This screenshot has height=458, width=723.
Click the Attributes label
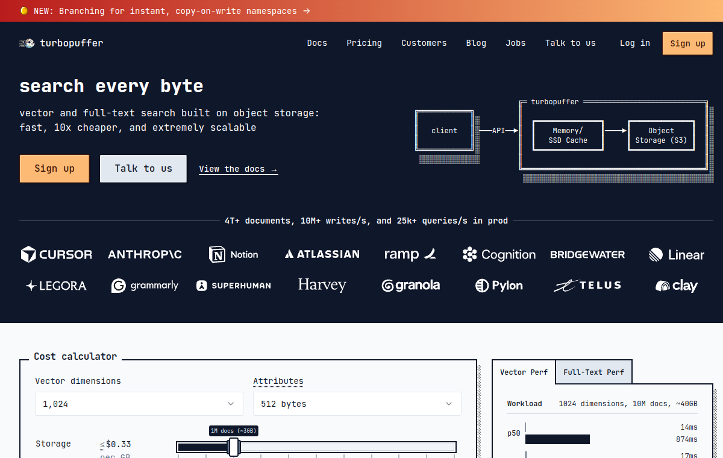click(278, 381)
